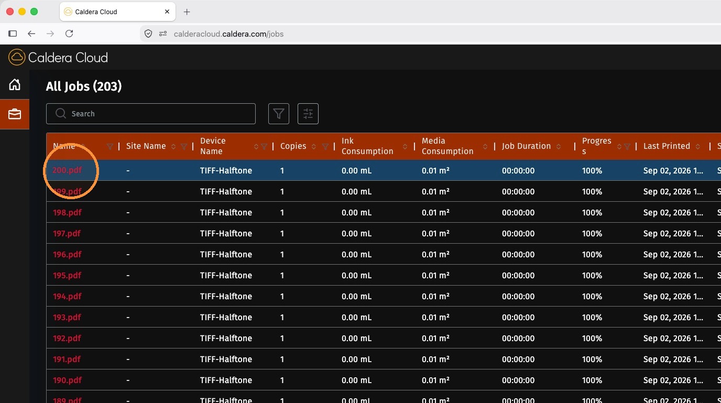Open job 190.pdf
This screenshot has width=721, height=403.
click(67, 380)
